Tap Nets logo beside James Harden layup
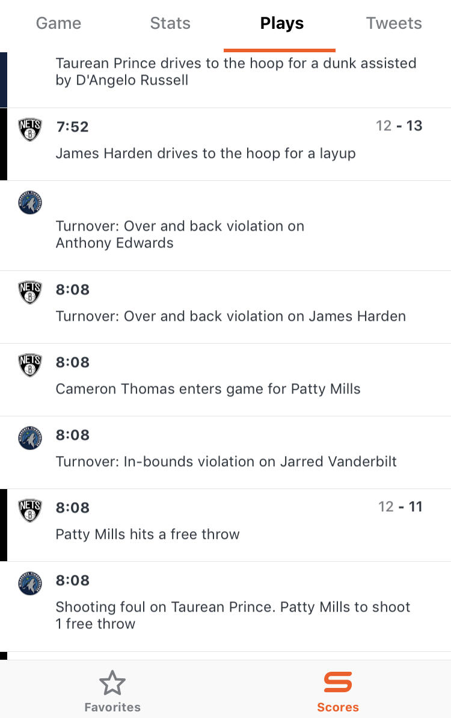The height and width of the screenshot is (718, 451). (x=30, y=130)
